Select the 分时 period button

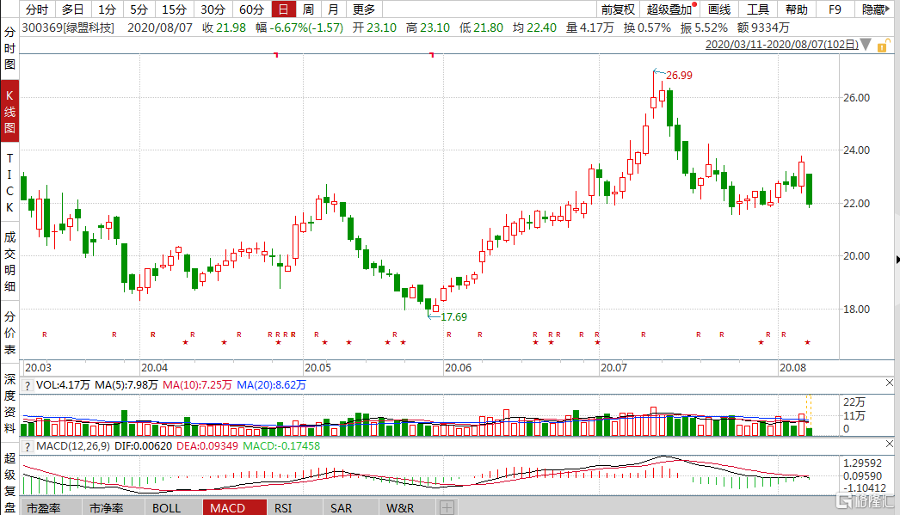pos(37,9)
